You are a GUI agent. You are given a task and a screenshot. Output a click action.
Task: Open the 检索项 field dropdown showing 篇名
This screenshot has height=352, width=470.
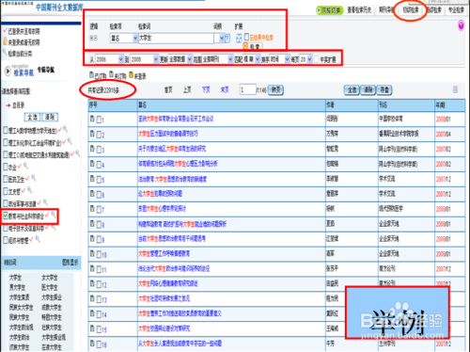pyautogui.click(x=124, y=39)
